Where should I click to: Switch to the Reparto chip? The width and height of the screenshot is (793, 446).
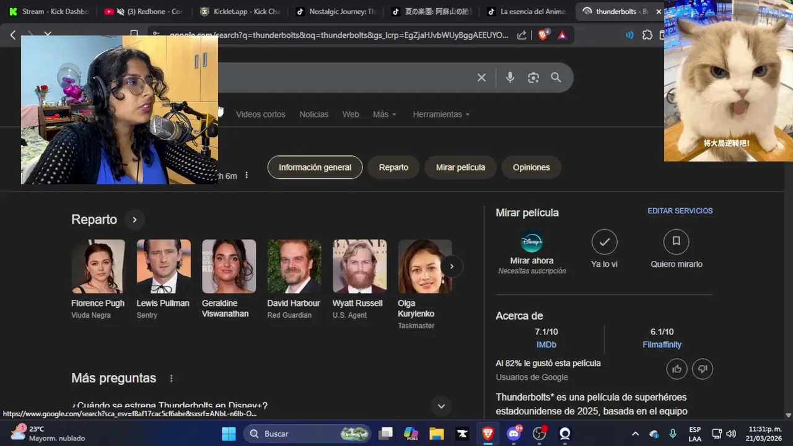[394, 167]
